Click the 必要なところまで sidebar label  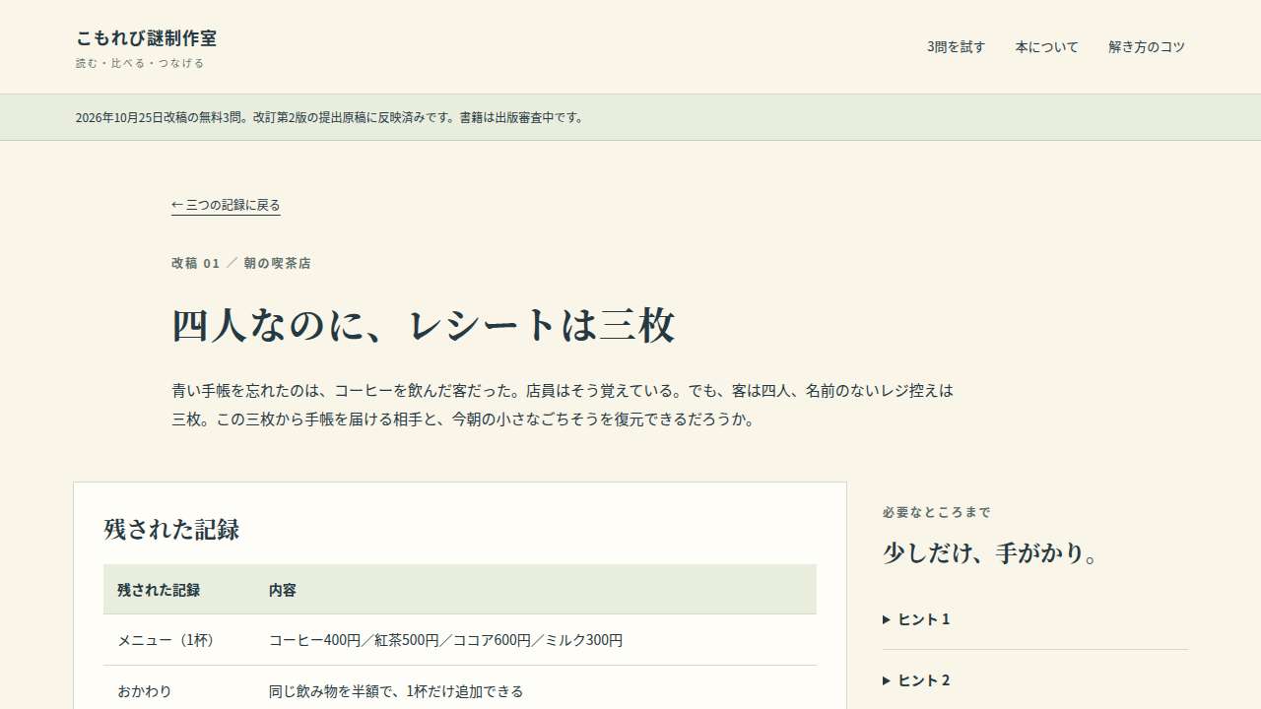(x=937, y=512)
